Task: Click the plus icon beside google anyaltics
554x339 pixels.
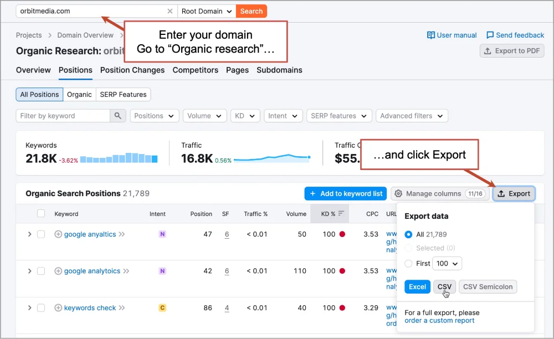Action: [x=58, y=234]
